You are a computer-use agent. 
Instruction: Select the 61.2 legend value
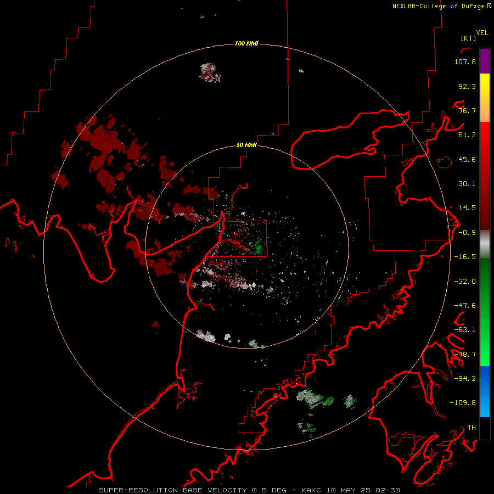[x=467, y=135]
